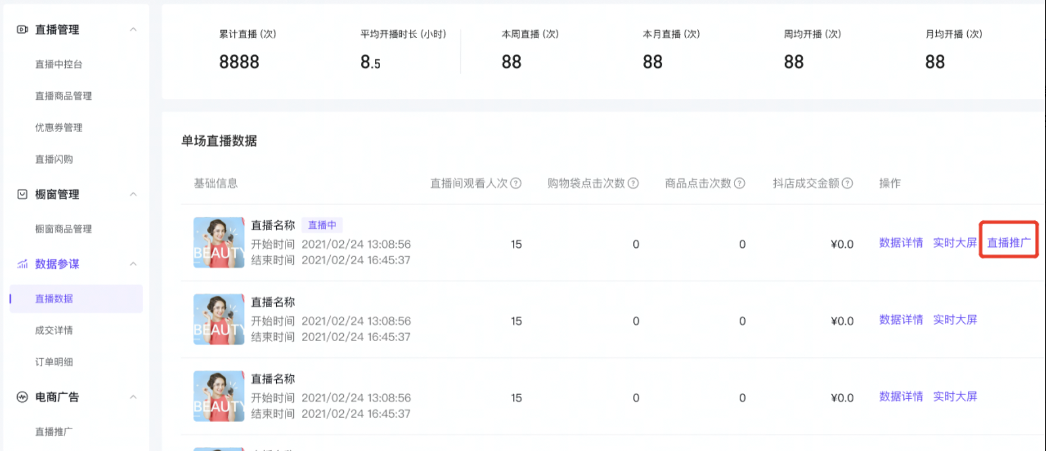Click the 直播中 status tag
This screenshot has width=1046, height=451.
click(x=322, y=225)
